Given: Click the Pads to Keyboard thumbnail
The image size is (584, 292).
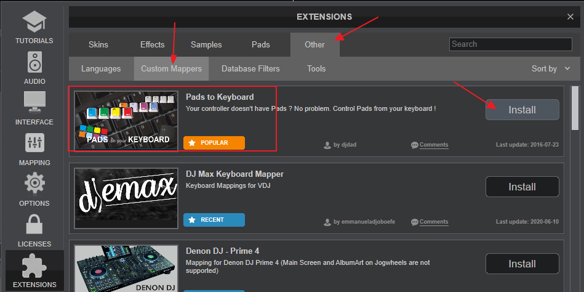Looking at the screenshot, I should point(126,120).
